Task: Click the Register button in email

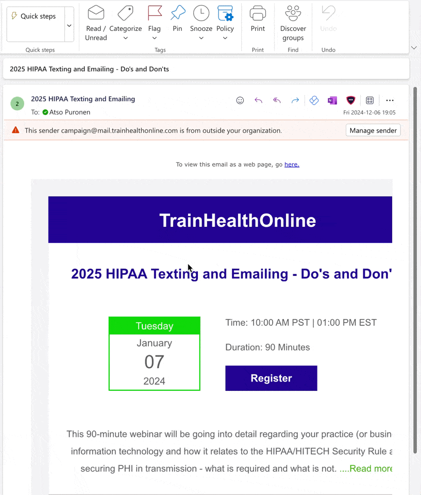Action: (271, 378)
